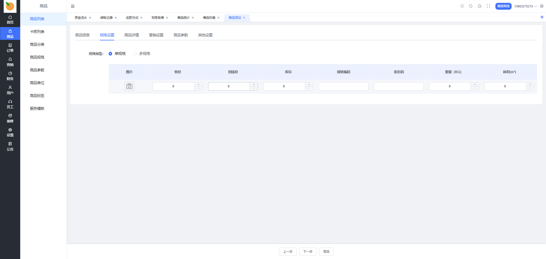Decrease 划线价 value with down arrow
Viewport: 546px width, 259px height.
tap(254, 88)
